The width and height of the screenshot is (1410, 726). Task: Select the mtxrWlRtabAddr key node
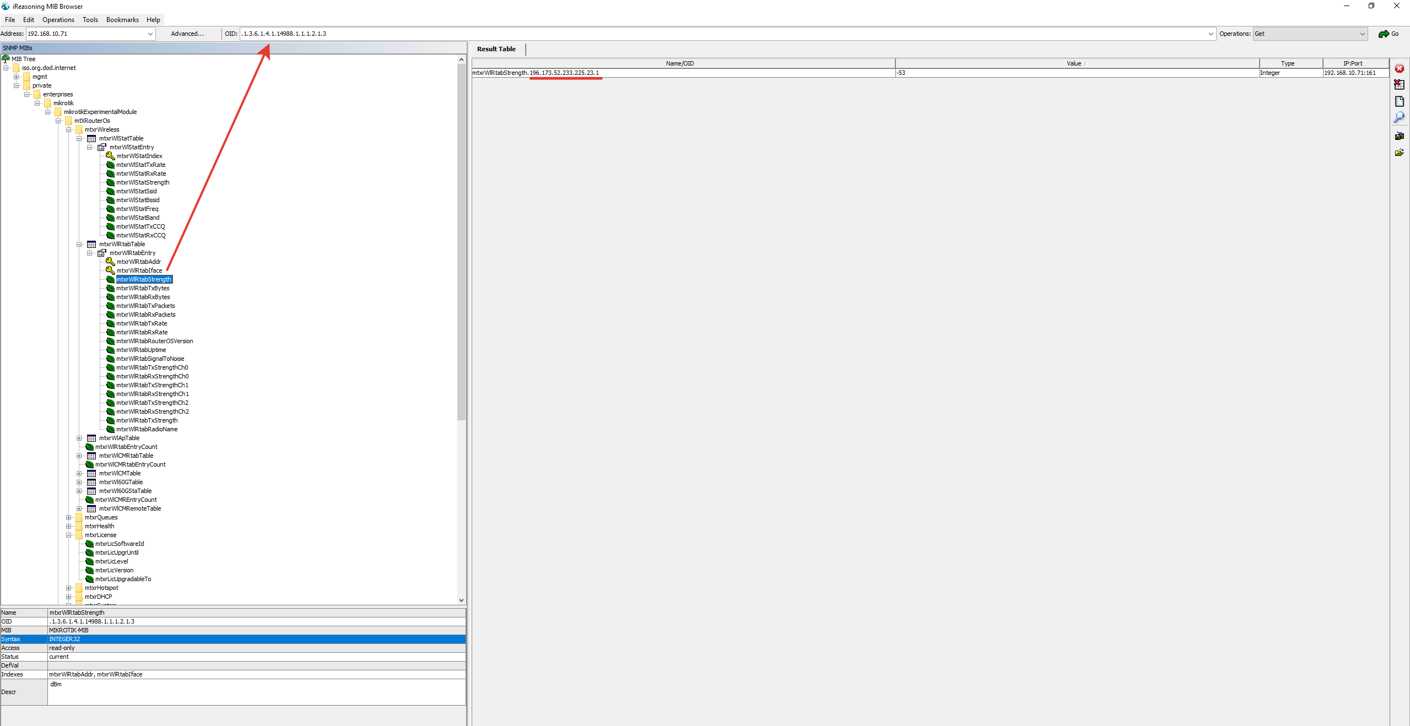[x=138, y=262]
